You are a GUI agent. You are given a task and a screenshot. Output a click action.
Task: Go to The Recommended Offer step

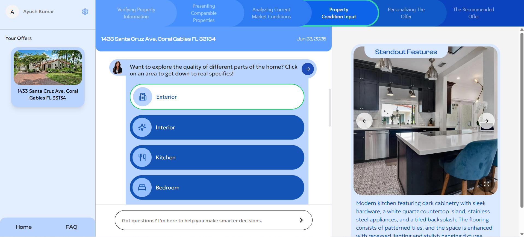click(x=474, y=13)
